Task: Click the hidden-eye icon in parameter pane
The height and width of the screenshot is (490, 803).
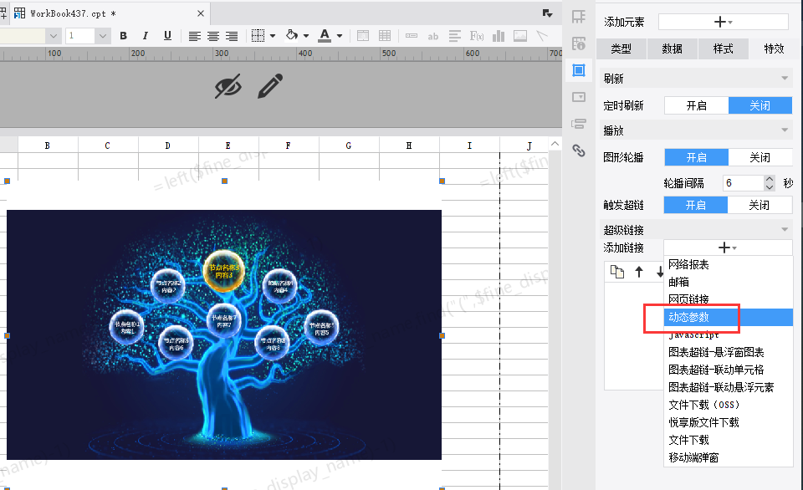Action: (228, 86)
